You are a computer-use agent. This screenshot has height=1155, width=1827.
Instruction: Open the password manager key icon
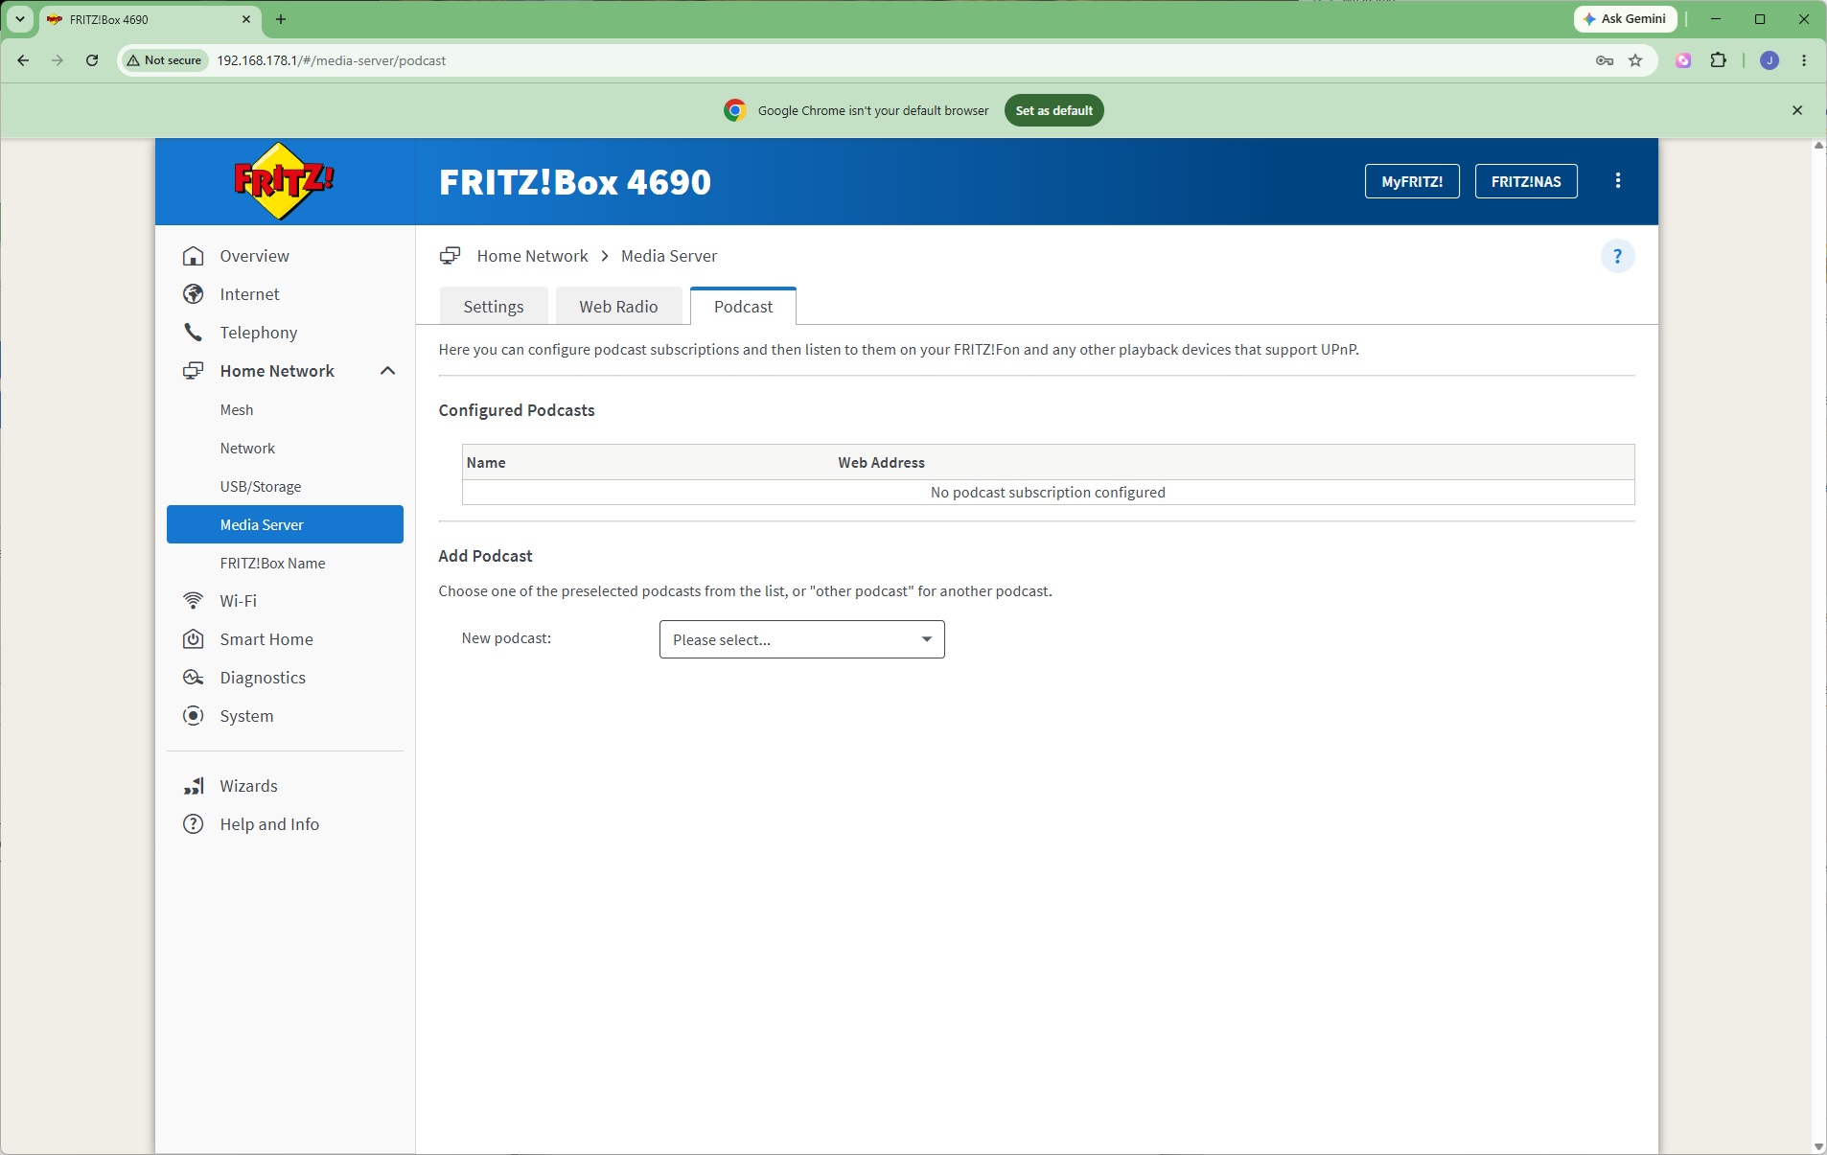[x=1605, y=60]
